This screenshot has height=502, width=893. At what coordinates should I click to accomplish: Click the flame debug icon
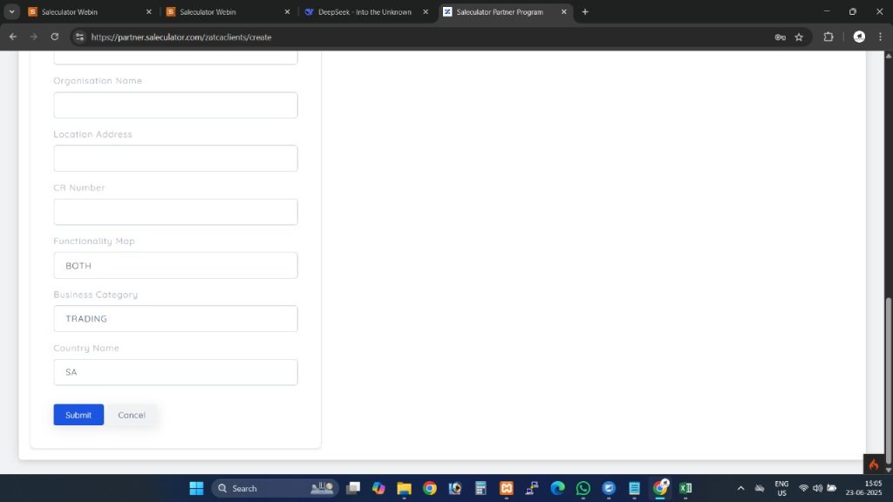tap(874, 464)
